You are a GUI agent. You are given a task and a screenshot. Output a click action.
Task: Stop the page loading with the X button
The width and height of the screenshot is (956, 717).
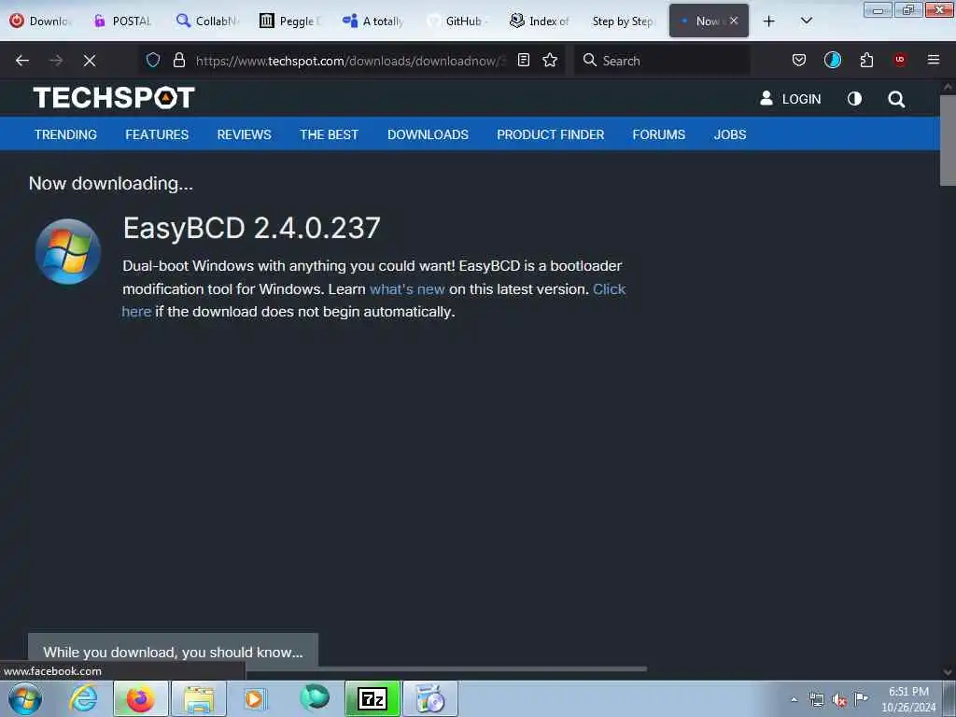[x=90, y=61]
